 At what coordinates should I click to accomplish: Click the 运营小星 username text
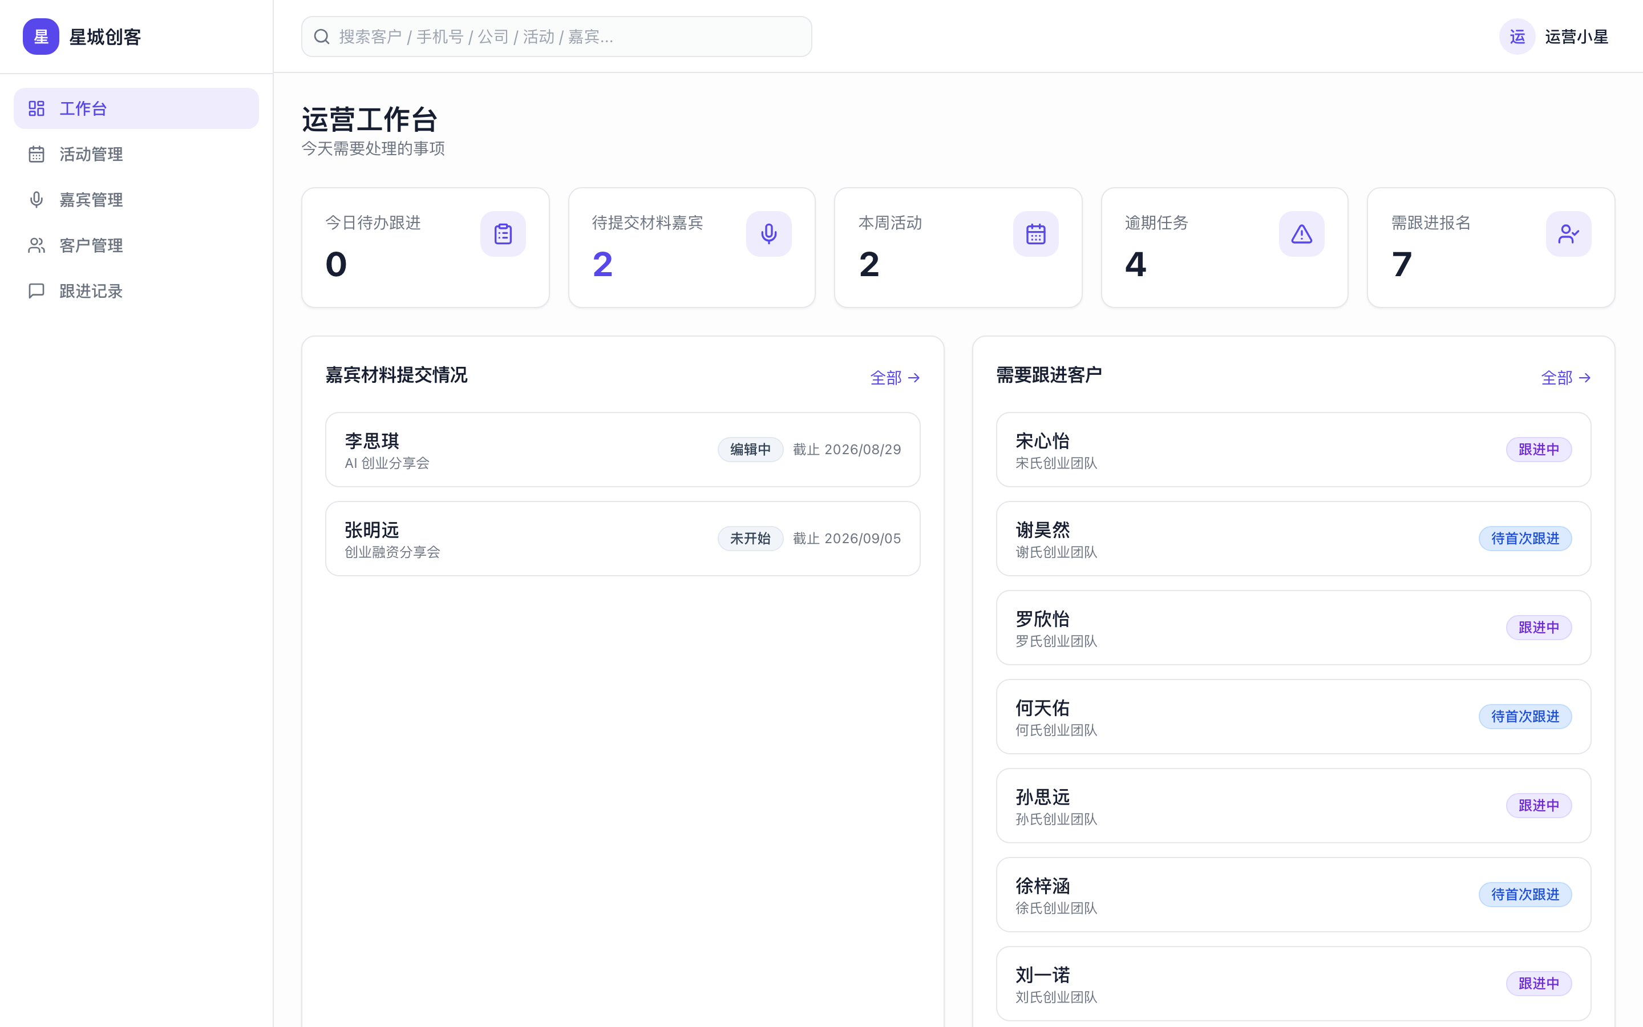(1576, 37)
